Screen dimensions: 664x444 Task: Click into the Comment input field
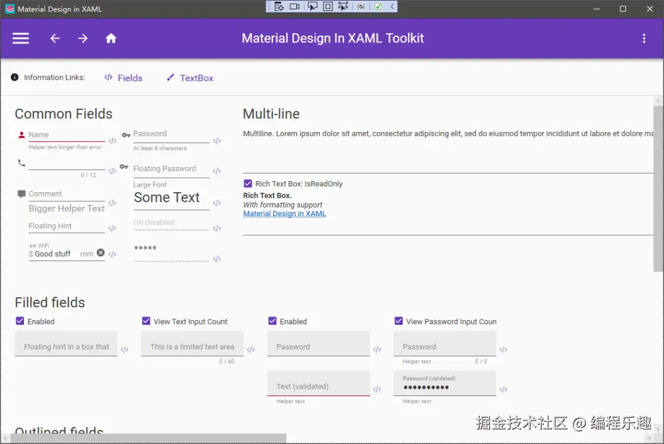pyautogui.click(x=66, y=194)
